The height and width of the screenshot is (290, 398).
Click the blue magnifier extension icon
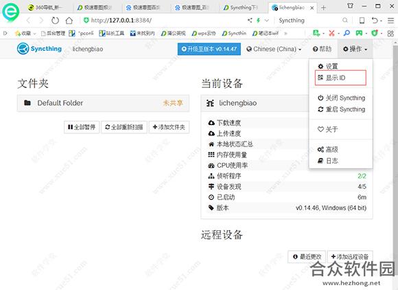[347, 33]
